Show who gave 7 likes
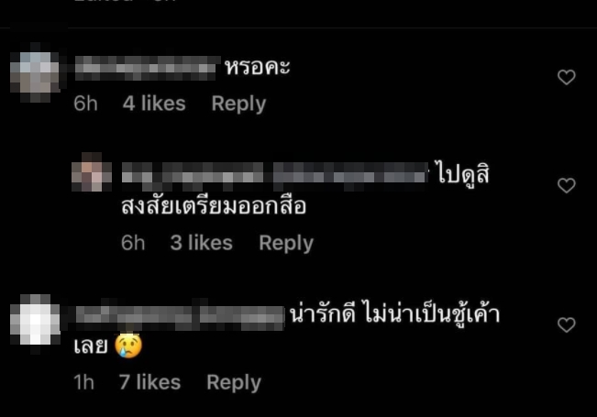This screenshot has width=597, height=417. click(x=149, y=382)
